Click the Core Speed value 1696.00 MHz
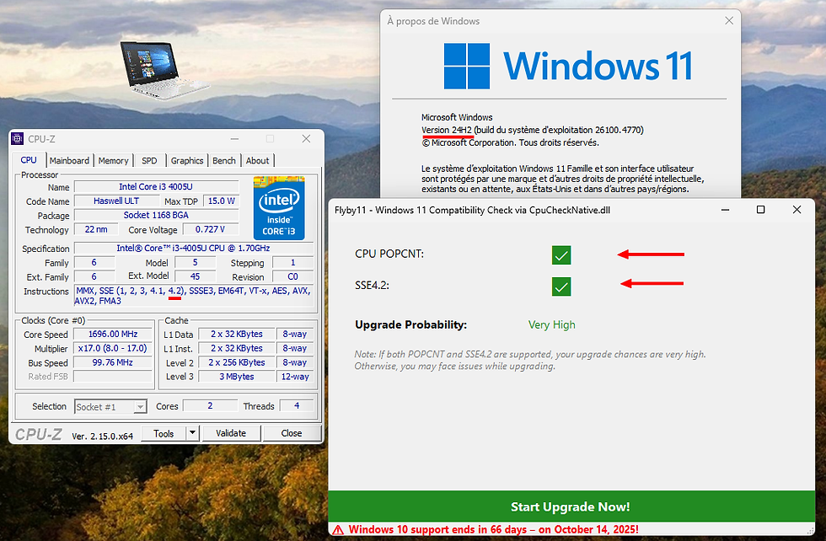The height and width of the screenshot is (541, 826). click(x=113, y=334)
